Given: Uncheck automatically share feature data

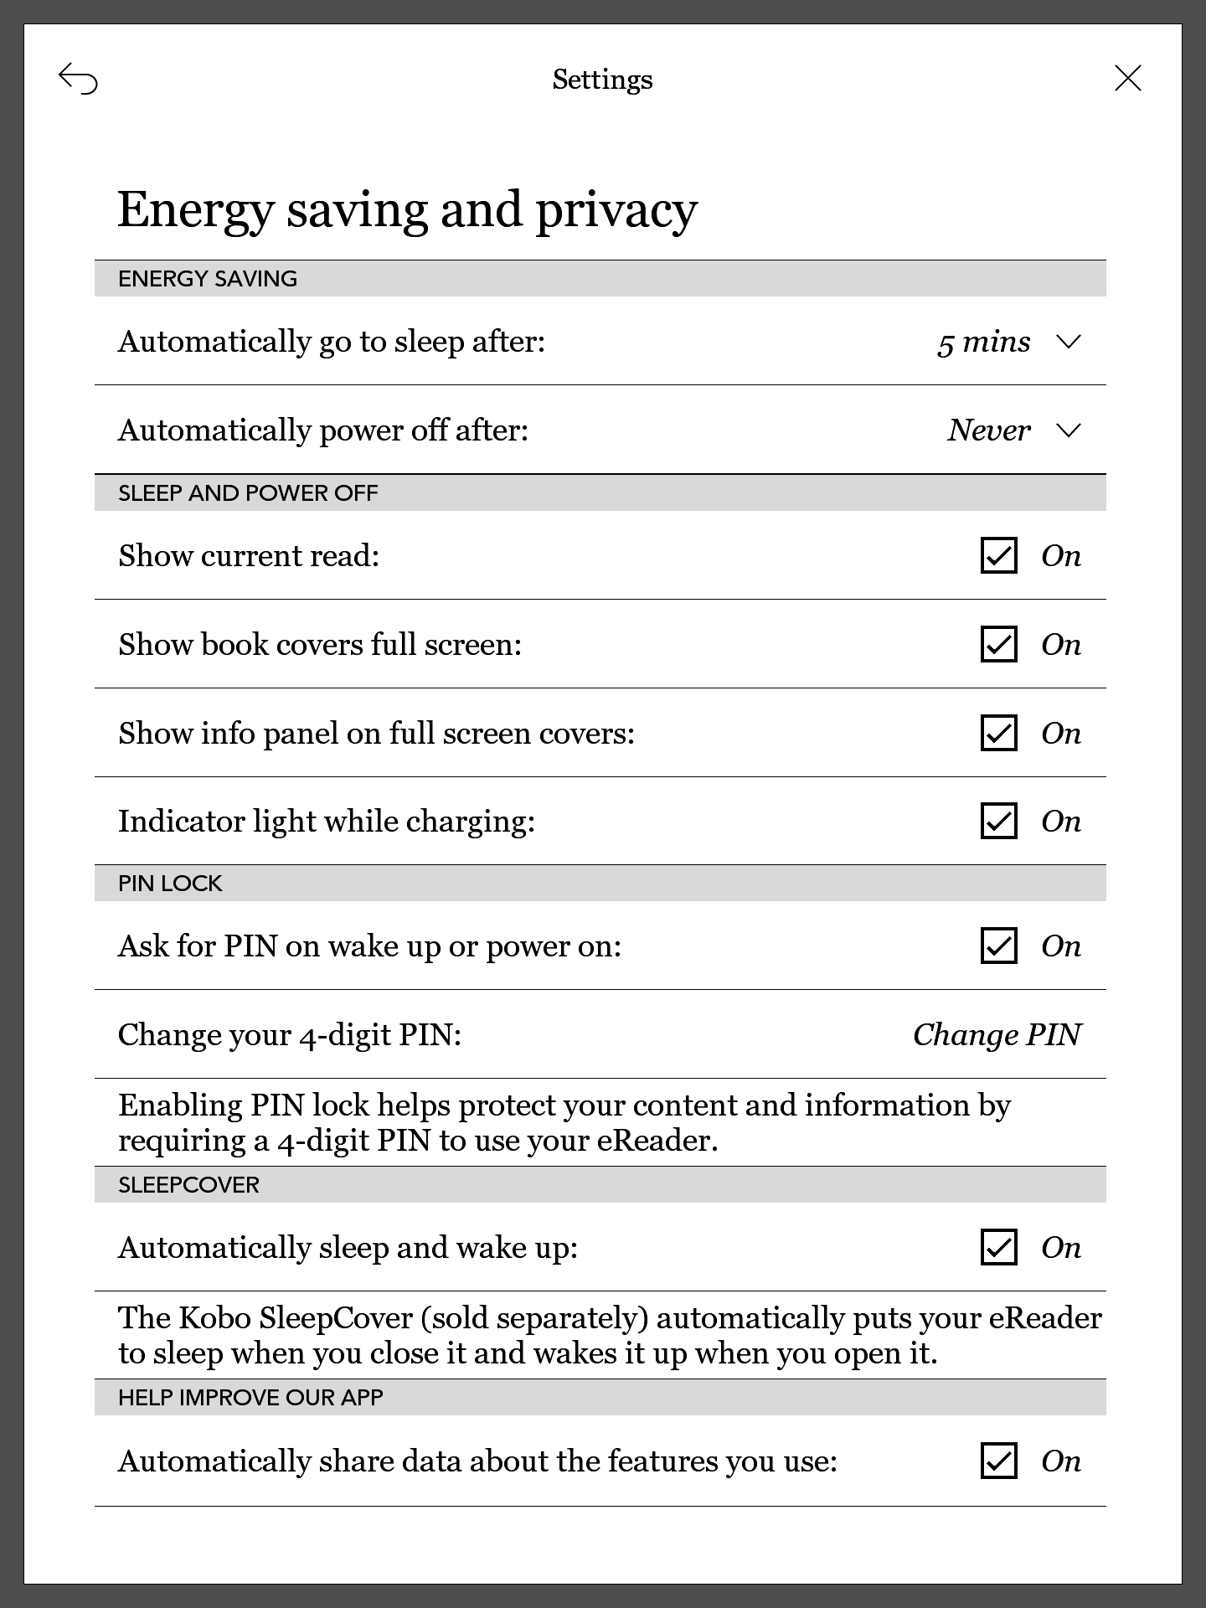Looking at the screenshot, I should point(998,1461).
